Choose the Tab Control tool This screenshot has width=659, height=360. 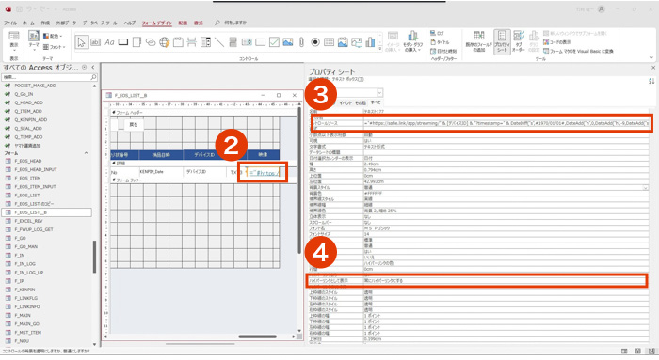click(137, 42)
